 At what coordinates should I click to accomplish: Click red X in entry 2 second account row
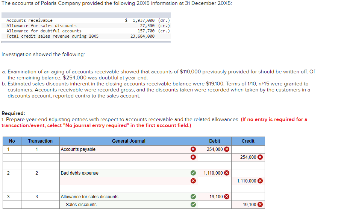pyautogui.click(x=193, y=181)
